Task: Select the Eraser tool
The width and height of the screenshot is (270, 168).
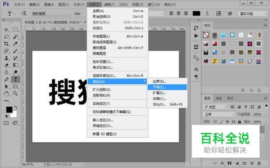Action: click(x=6, y=65)
